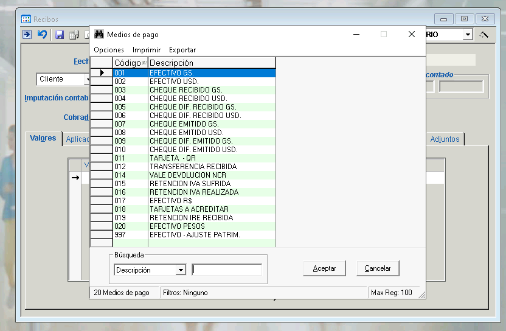Click the Aceptar button
This screenshot has height=331, width=506.
click(x=324, y=268)
